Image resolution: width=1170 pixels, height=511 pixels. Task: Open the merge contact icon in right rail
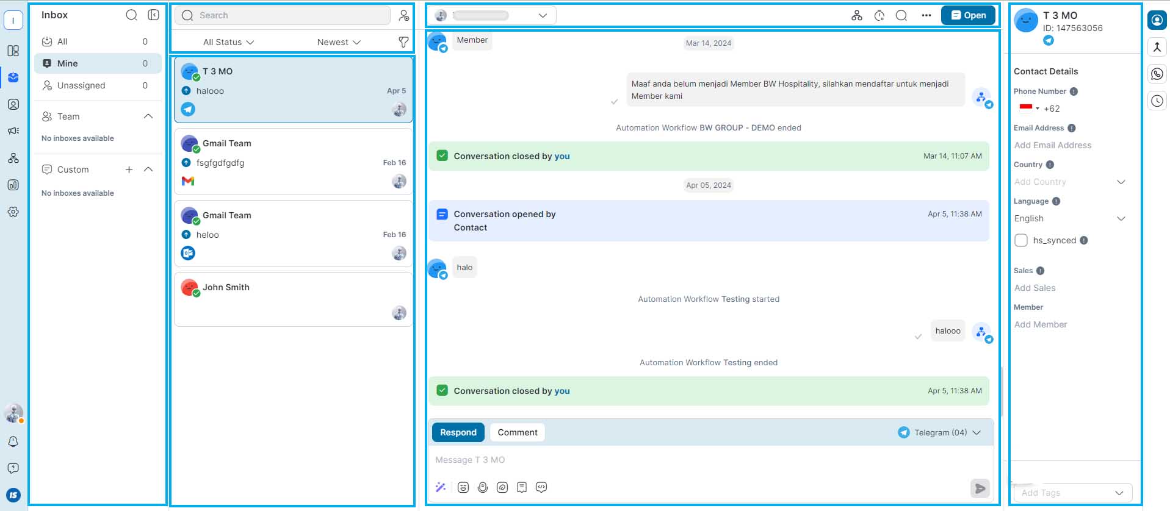pos(1157,47)
